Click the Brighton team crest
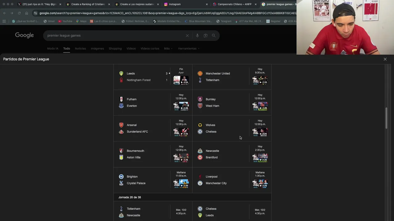Viewport: 394px width, 221px height. [121, 176]
